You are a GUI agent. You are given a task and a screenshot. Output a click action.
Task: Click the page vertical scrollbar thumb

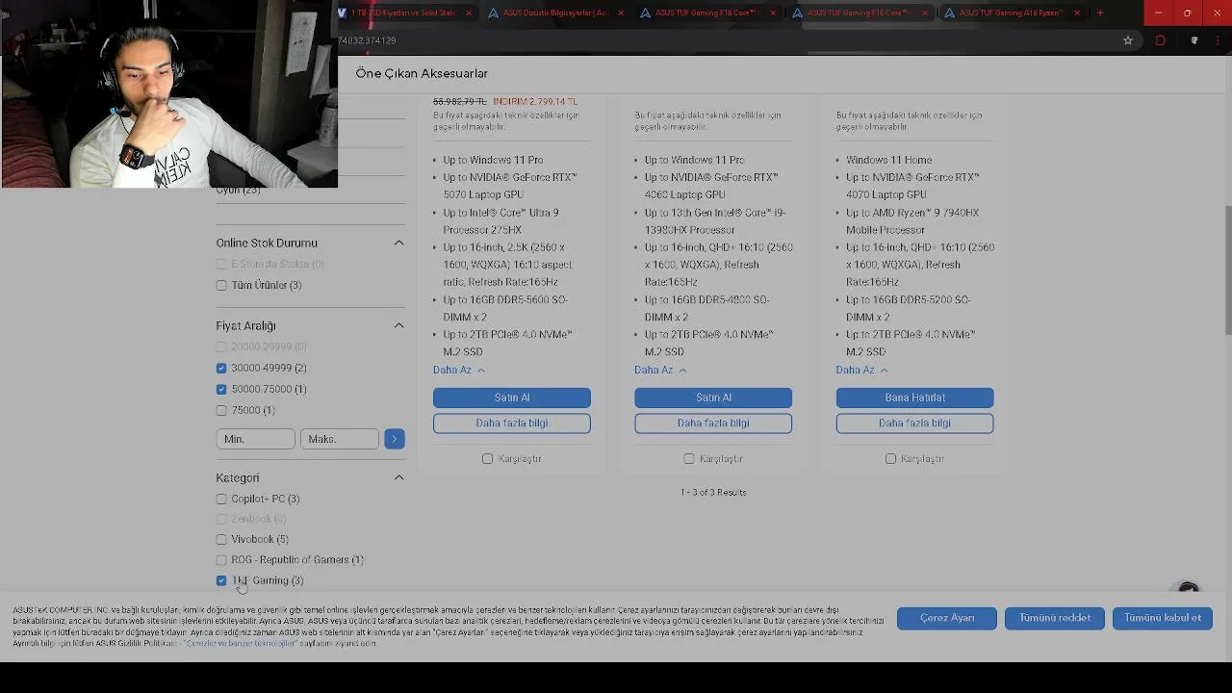point(1227,270)
